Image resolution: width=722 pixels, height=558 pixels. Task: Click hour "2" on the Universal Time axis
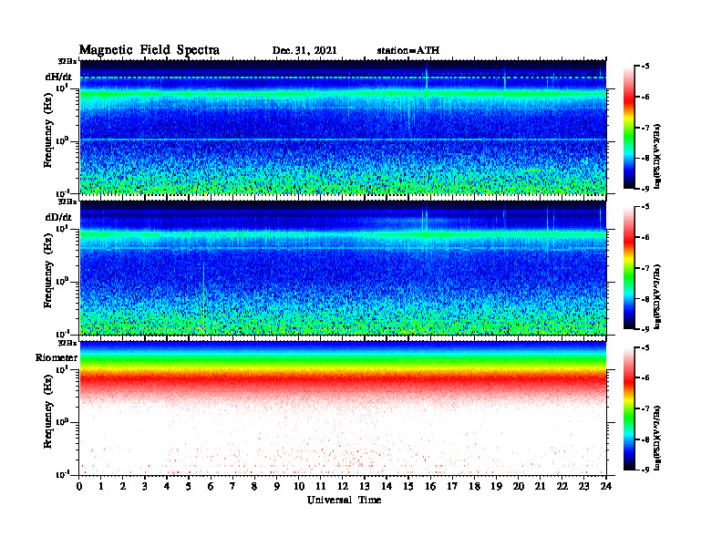(123, 487)
